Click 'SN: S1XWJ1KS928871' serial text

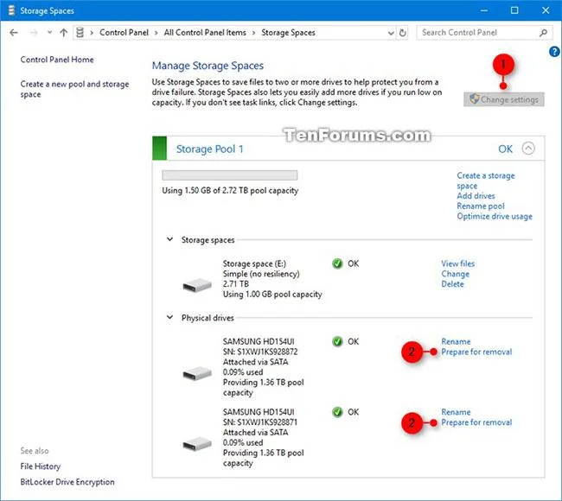click(x=260, y=422)
